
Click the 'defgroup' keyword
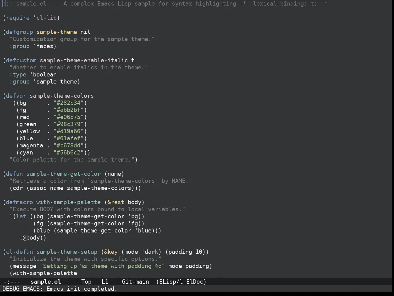click(19, 32)
